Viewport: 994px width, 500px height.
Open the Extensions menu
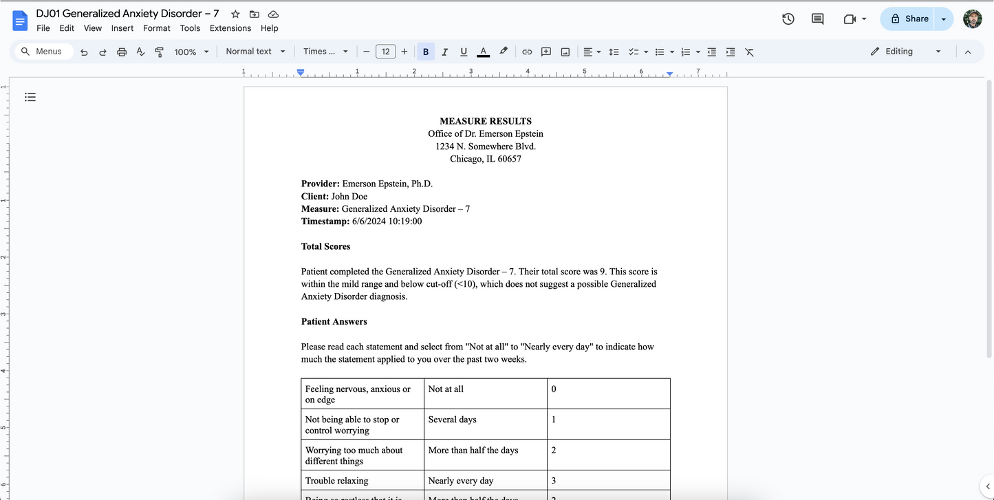pos(230,28)
